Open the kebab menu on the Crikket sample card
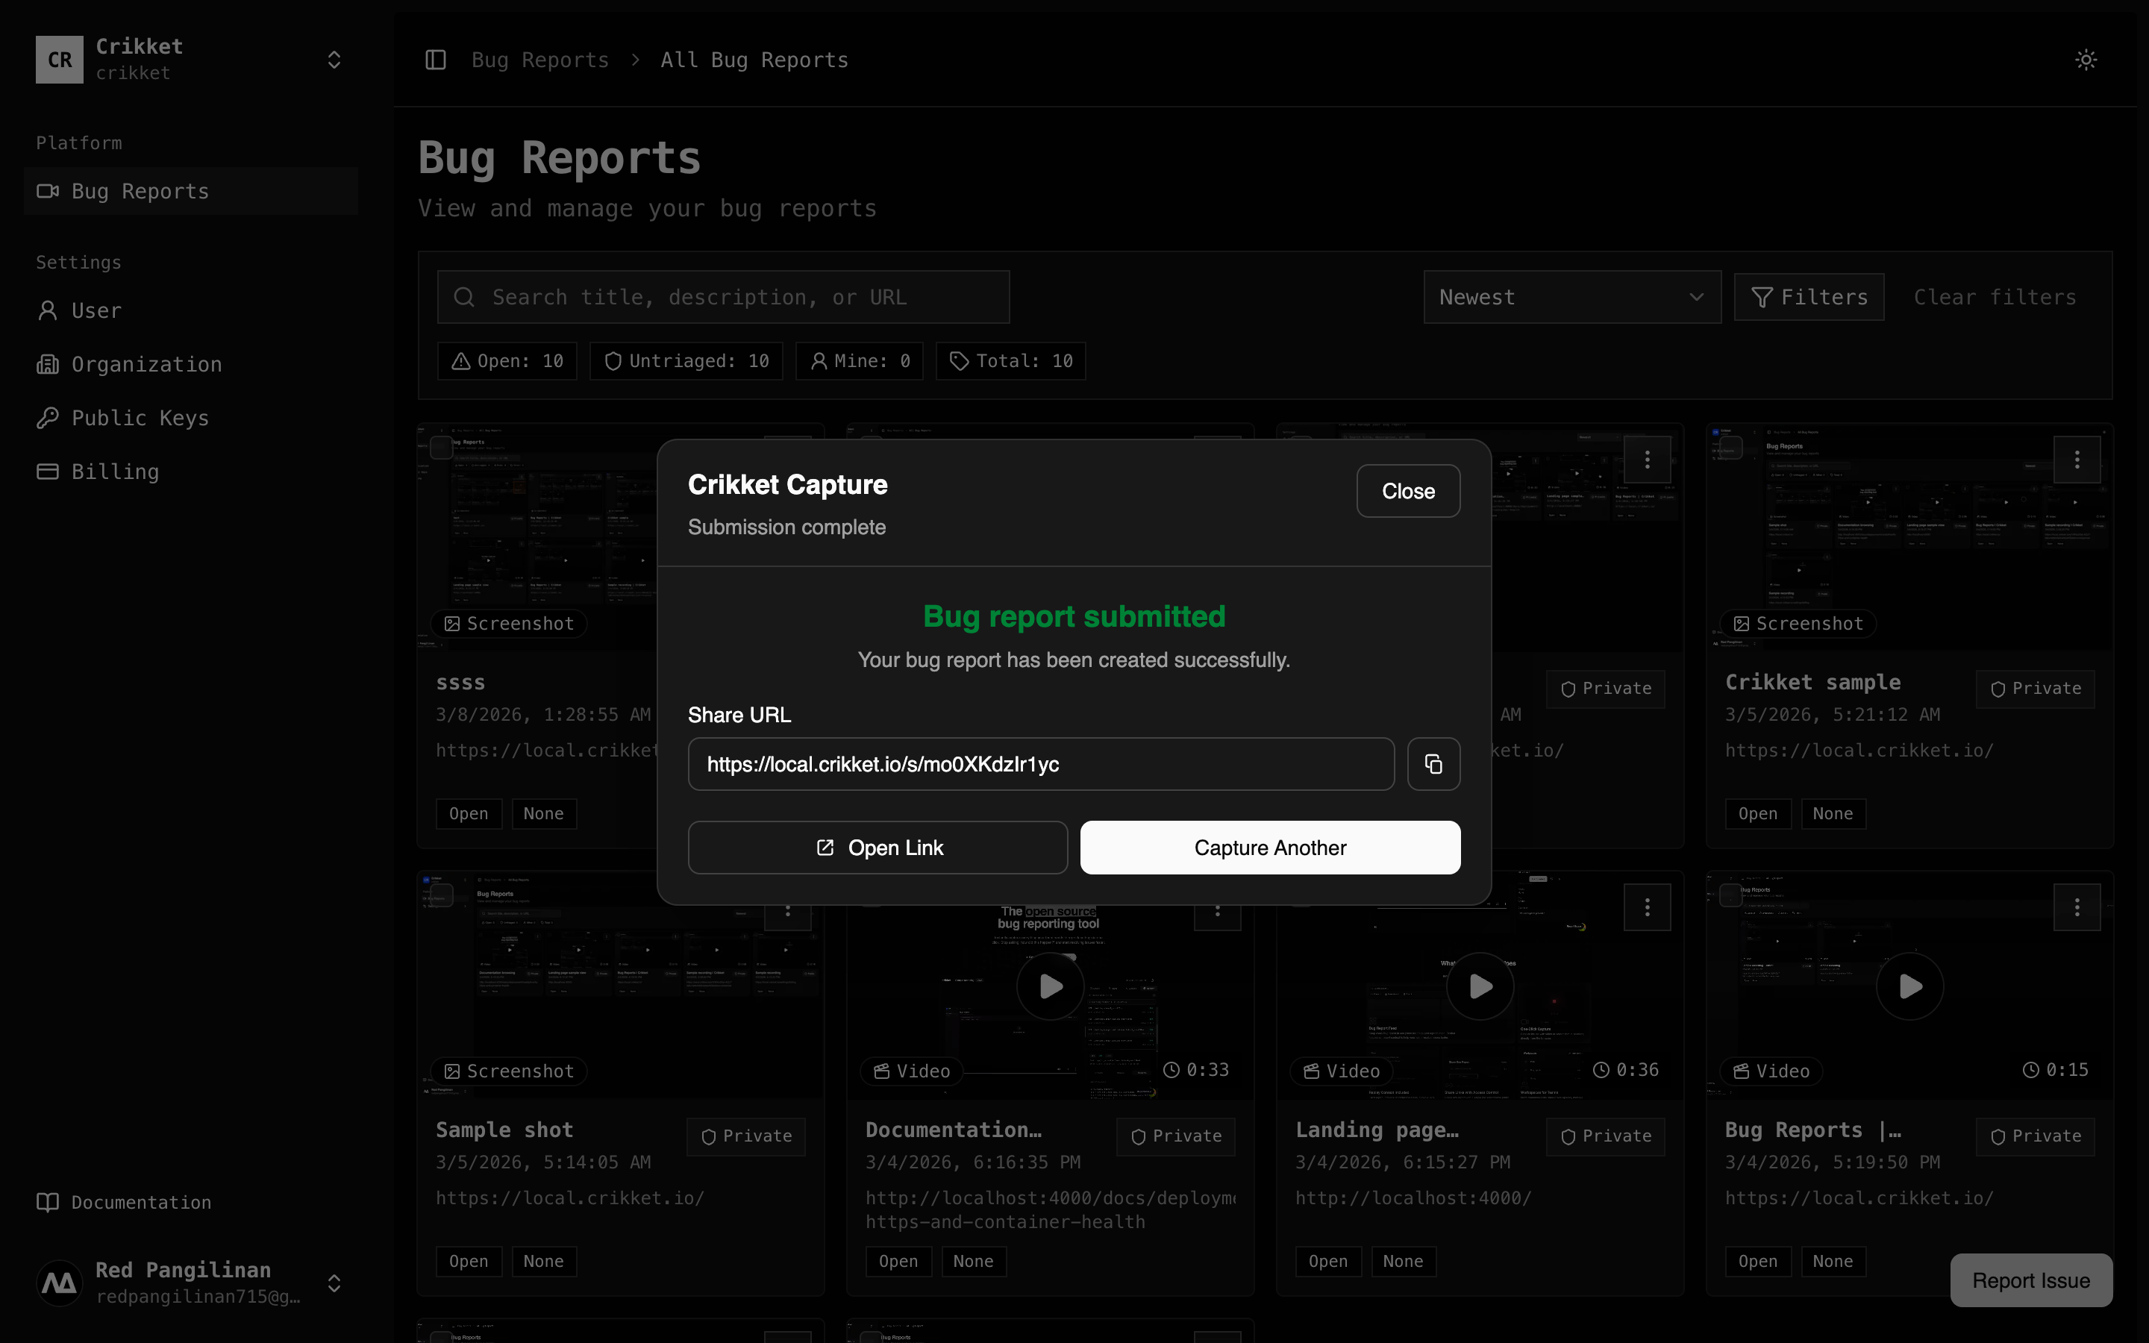Screen dimensions: 2149x1343 coord(2077,459)
